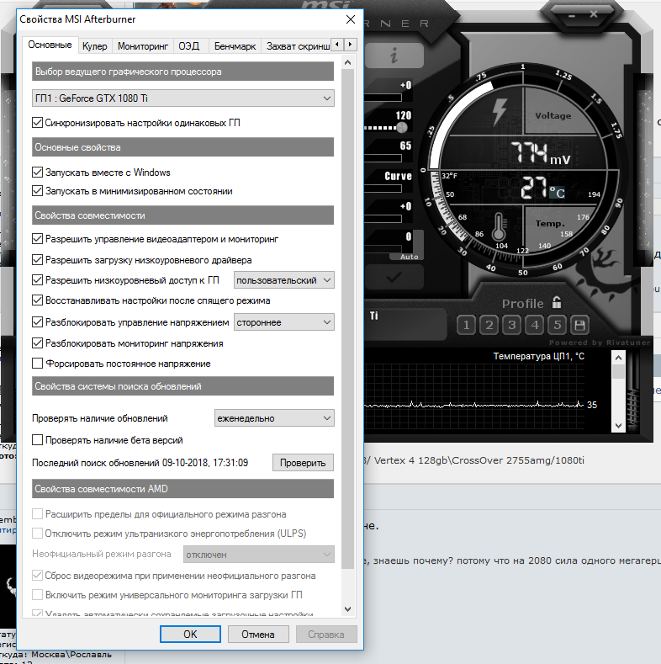Image resolution: width=661 pixels, height=664 pixels.
Task: Enable check for beta versions checkbox
Action: (37, 440)
